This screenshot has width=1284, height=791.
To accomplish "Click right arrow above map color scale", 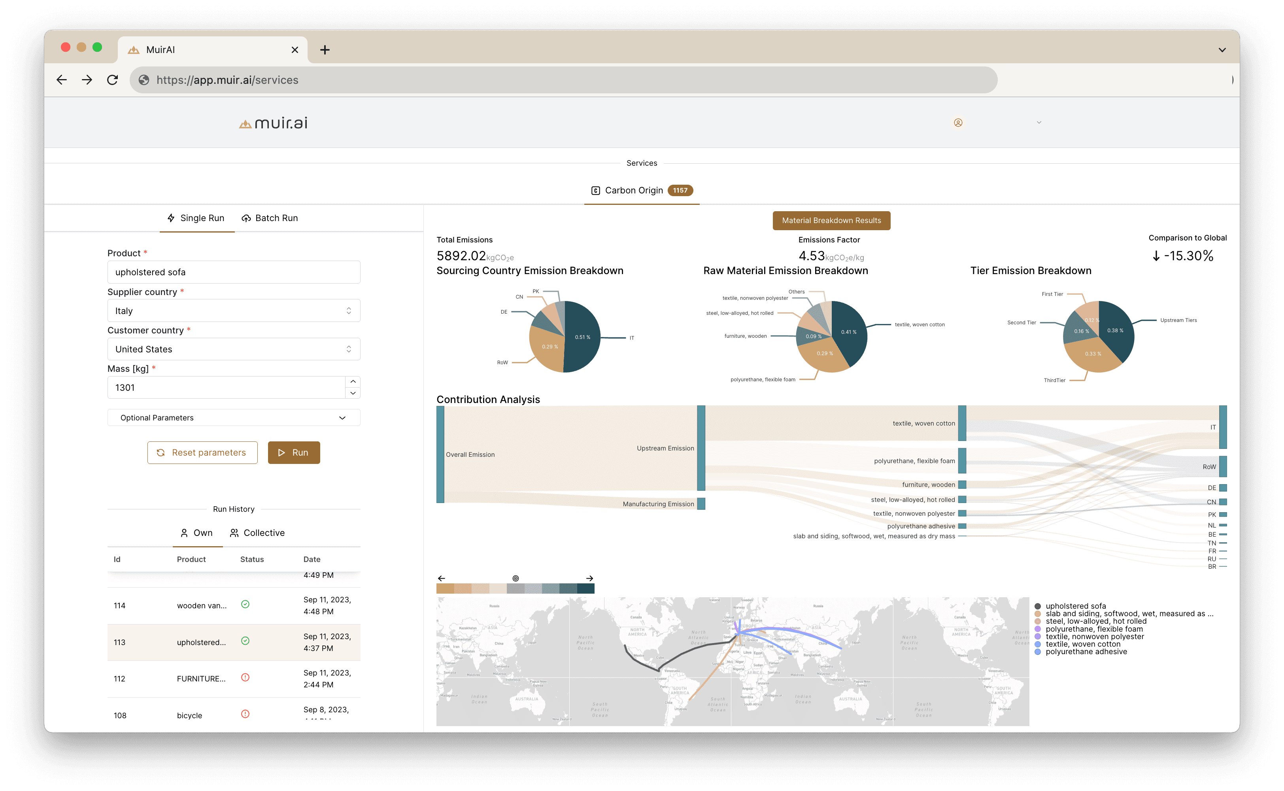I will 589,578.
